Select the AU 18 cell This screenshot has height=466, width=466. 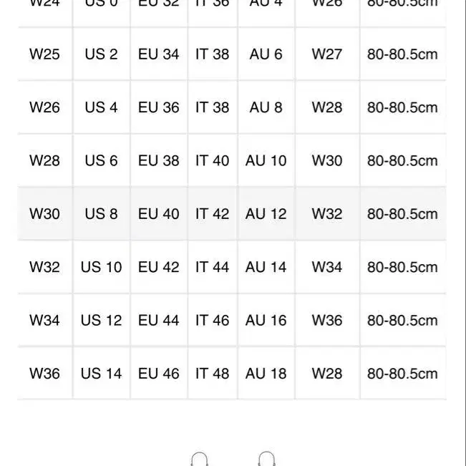[266, 373]
